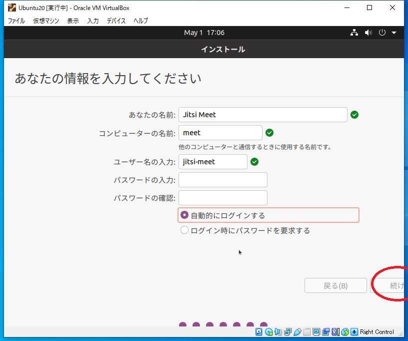Open the 表示 menu
This screenshot has width=408, height=341.
point(73,21)
